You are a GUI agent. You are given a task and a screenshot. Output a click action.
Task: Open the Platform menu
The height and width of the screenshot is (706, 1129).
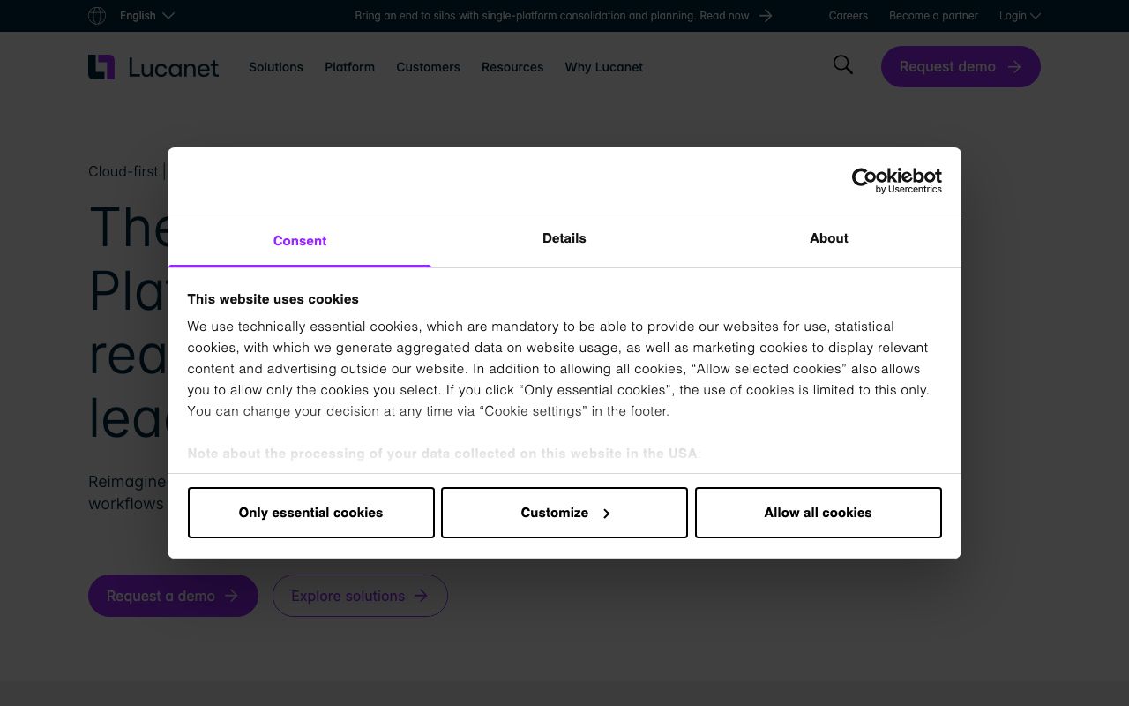click(349, 67)
